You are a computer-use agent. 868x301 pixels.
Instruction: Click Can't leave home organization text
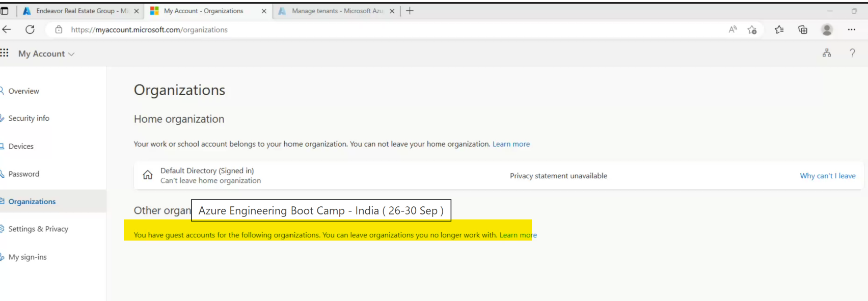[x=210, y=181]
